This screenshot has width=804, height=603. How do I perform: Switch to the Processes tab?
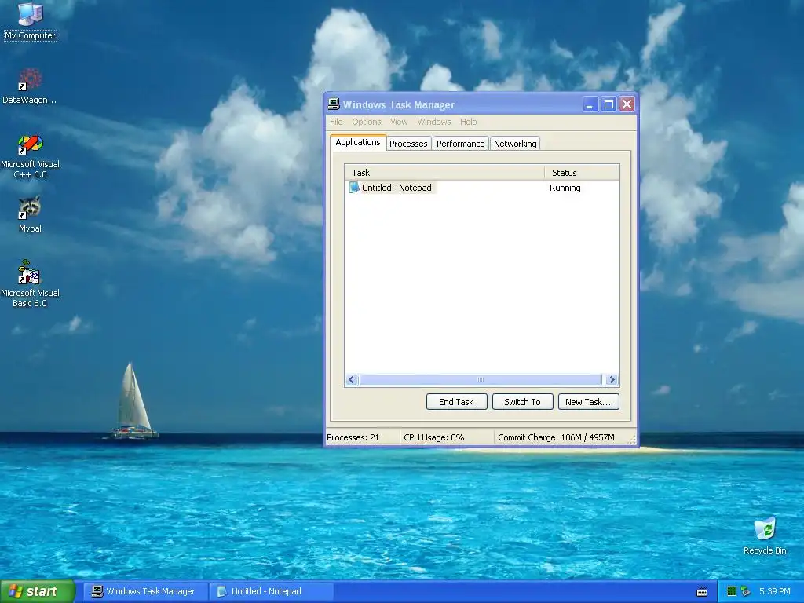coord(408,144)
